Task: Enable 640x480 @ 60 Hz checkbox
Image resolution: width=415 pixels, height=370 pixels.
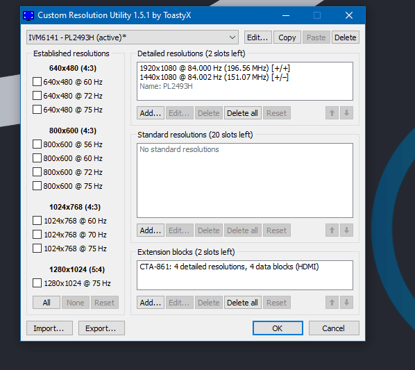Action: point(37,82)
